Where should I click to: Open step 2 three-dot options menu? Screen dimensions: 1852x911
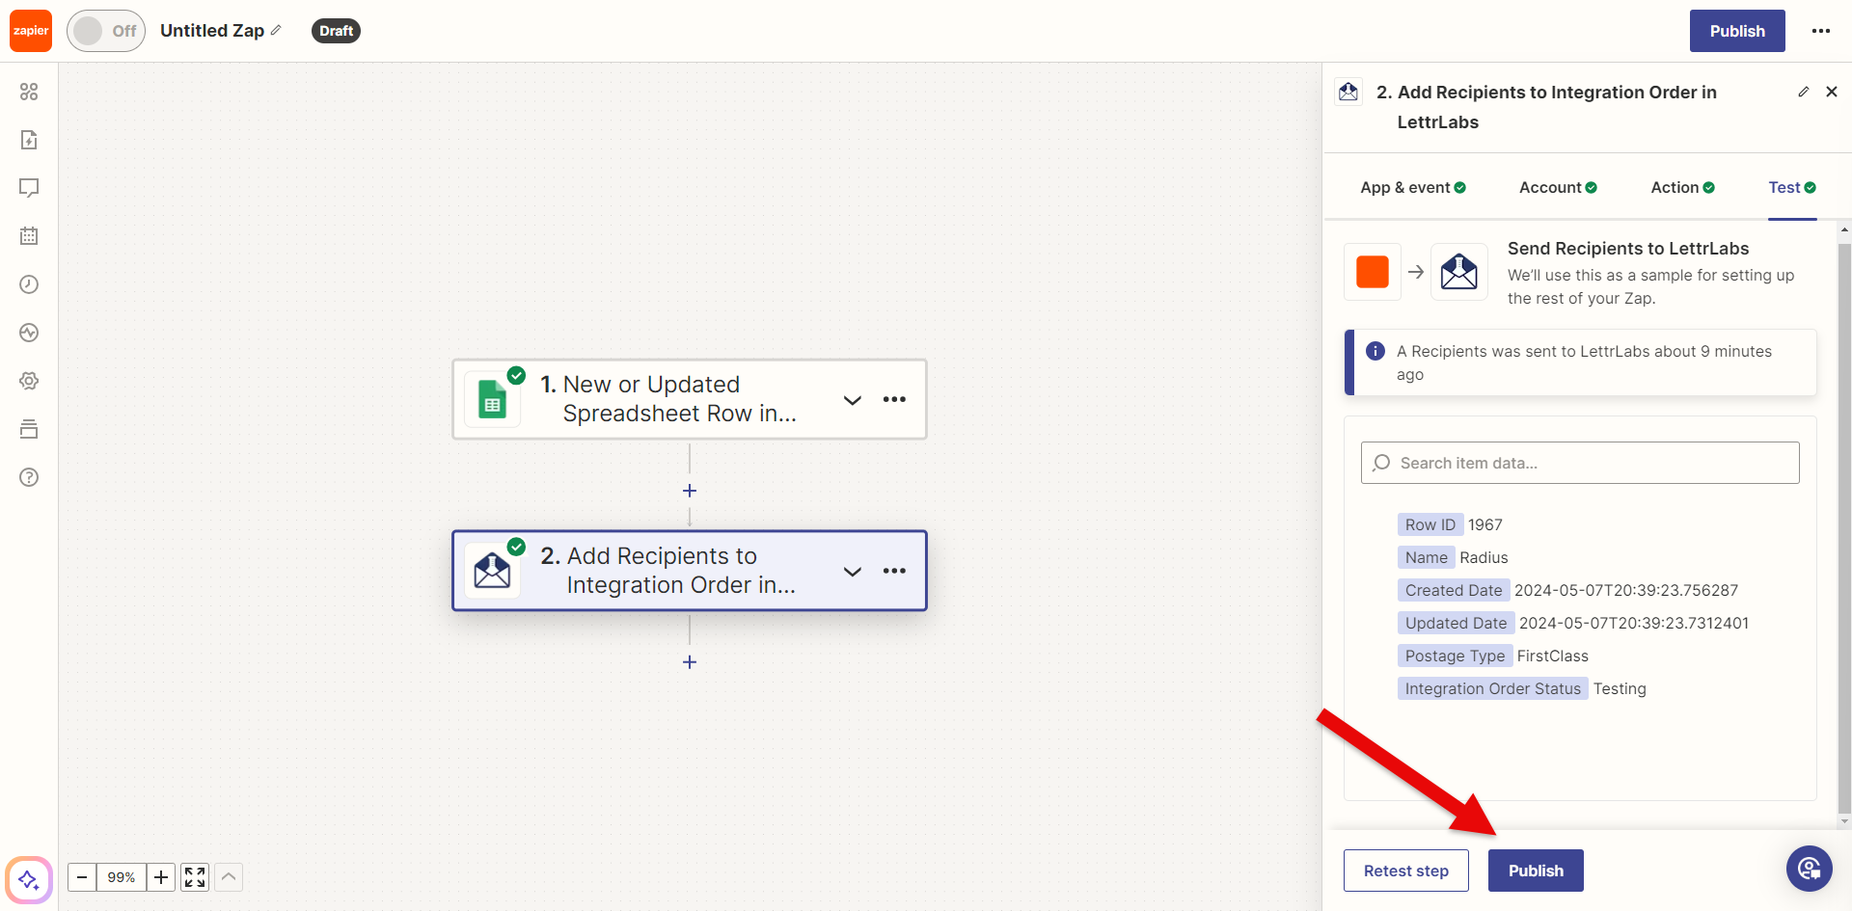894,571
